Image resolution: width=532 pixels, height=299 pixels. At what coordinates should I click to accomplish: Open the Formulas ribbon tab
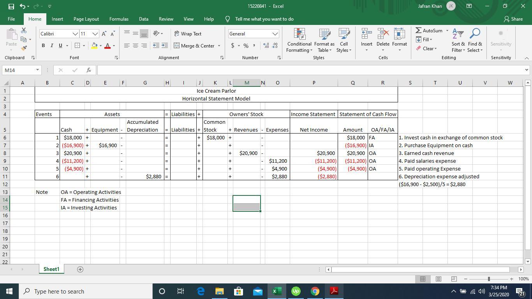coord(119,19)
